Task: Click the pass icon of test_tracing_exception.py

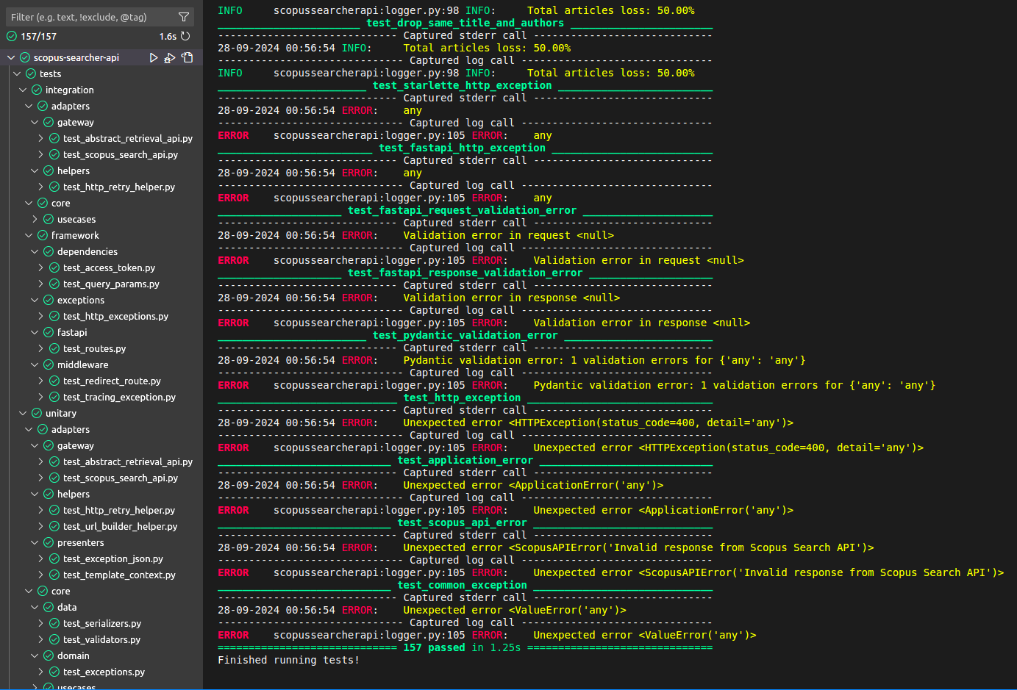Action: (54, 397)
